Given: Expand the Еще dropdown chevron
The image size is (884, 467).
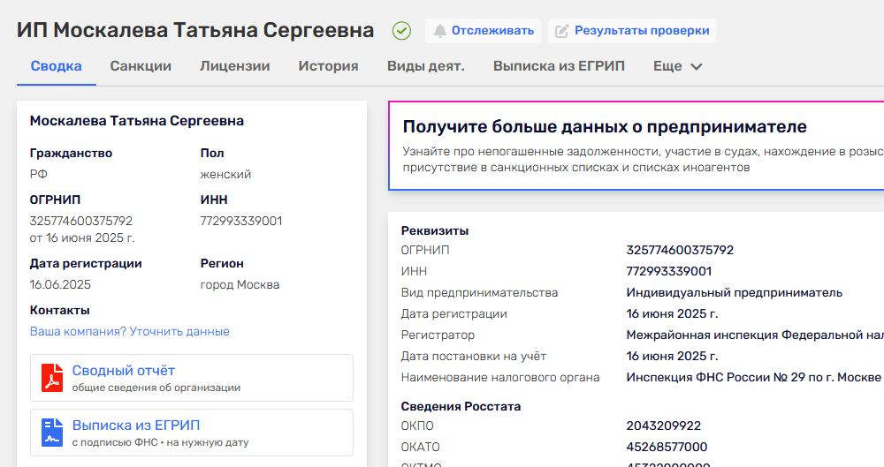Looking at the screenshot, I should [697, 66].
